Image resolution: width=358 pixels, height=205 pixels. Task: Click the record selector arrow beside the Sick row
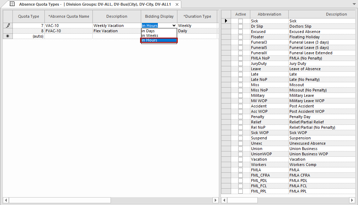point(226,21)
